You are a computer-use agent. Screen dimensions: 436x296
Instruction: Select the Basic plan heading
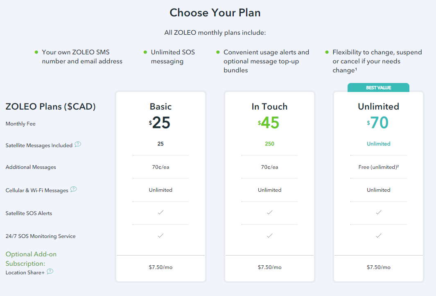[160, 107]
